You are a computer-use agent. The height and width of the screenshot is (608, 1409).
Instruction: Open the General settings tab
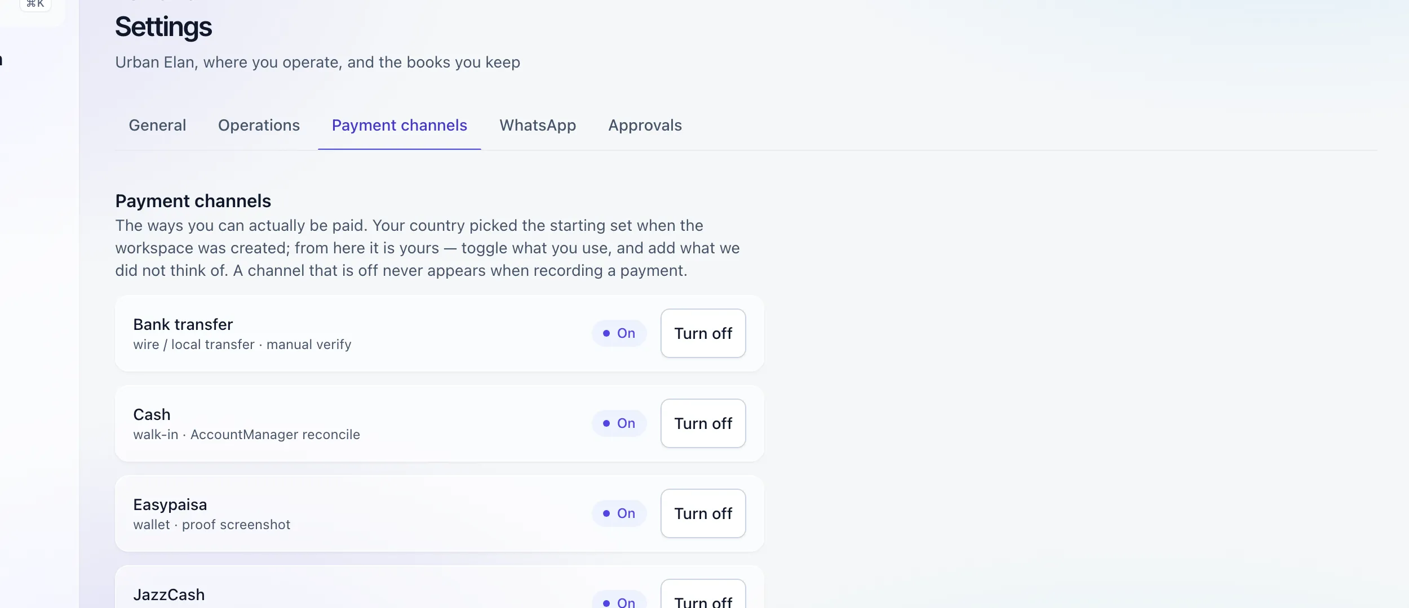coord(157,125)
